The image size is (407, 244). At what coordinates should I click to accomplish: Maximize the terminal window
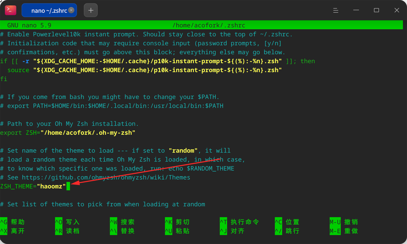[x=376, y=10]
